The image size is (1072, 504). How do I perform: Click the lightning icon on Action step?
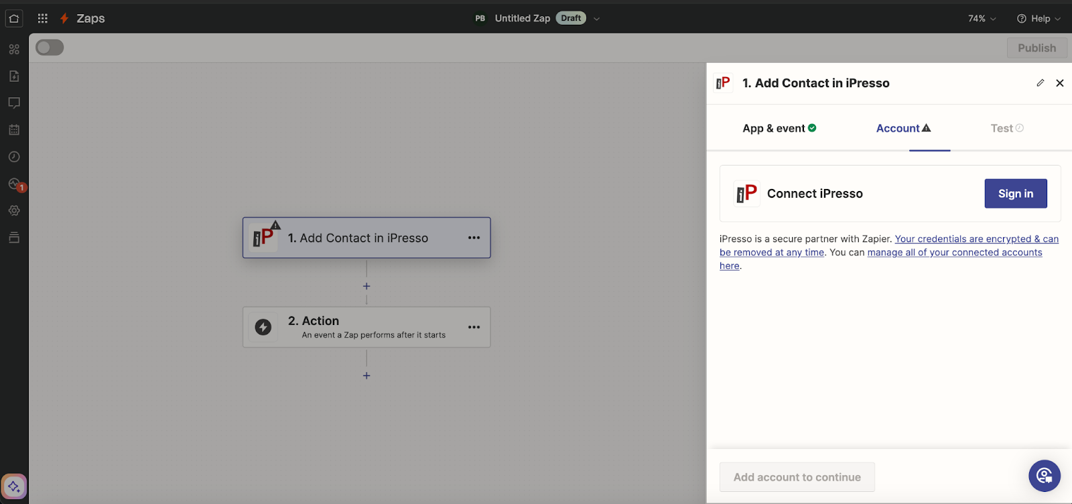(263, 327)
